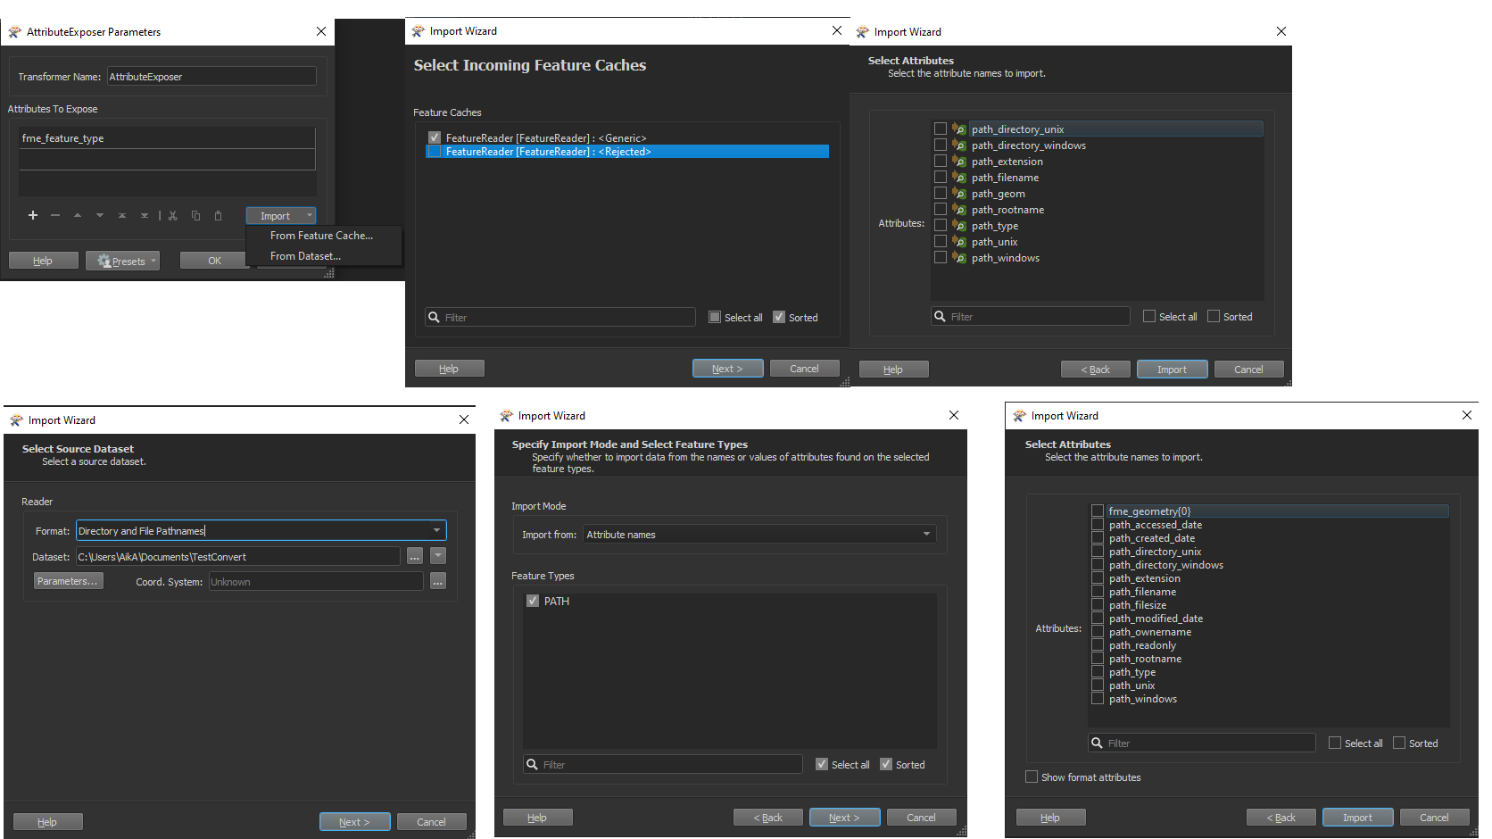Move selected attribute up one row
1492x839 pixels.
pos(78,215)
